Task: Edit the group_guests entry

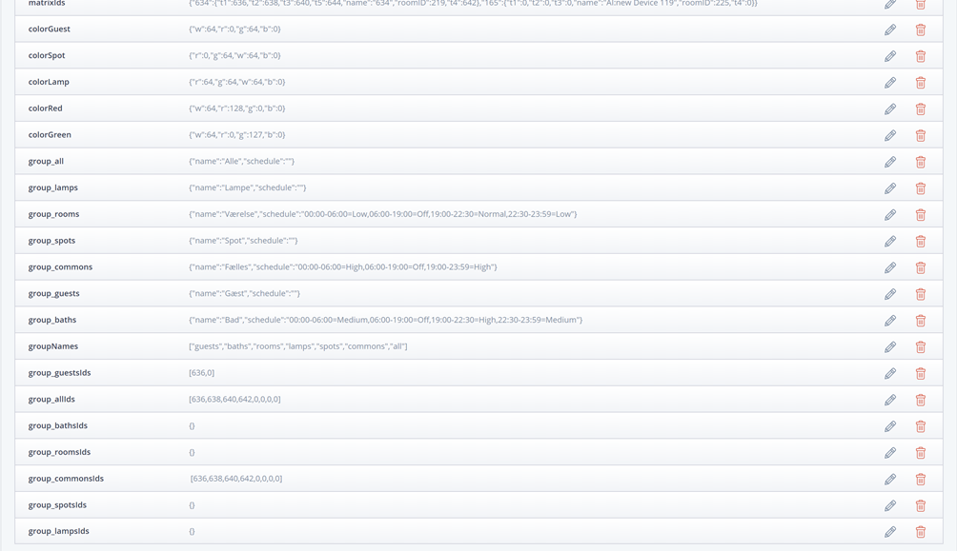Action: tap(889, 294)
